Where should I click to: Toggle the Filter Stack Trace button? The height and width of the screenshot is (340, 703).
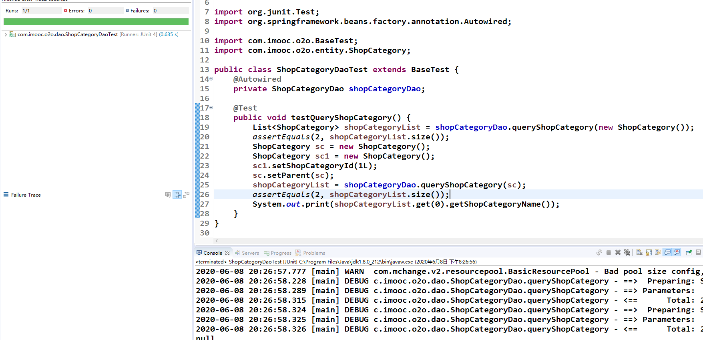pyautogui.click(x=177, y=195)
